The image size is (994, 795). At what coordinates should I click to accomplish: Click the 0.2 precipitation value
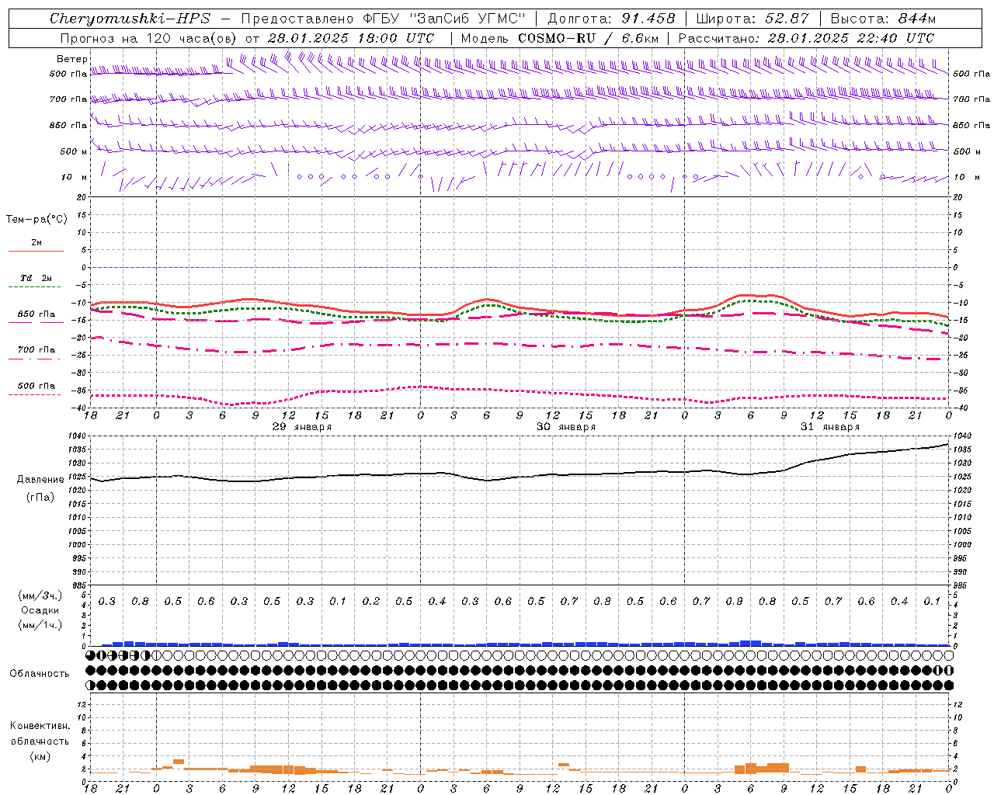371,602
